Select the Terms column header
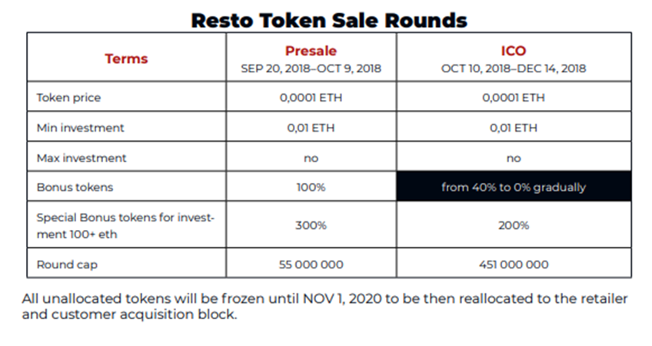The height and width of the screenshot is (346, 652). (x=126, y=58)
